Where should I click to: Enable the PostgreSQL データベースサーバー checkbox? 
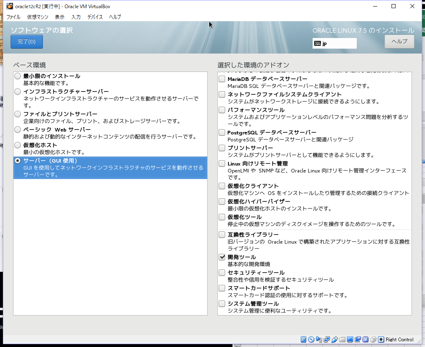(222, 132)
